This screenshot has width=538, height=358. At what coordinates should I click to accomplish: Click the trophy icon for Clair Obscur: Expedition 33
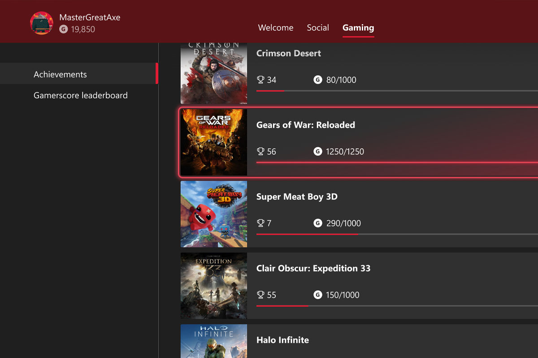[x=260, y=294]
